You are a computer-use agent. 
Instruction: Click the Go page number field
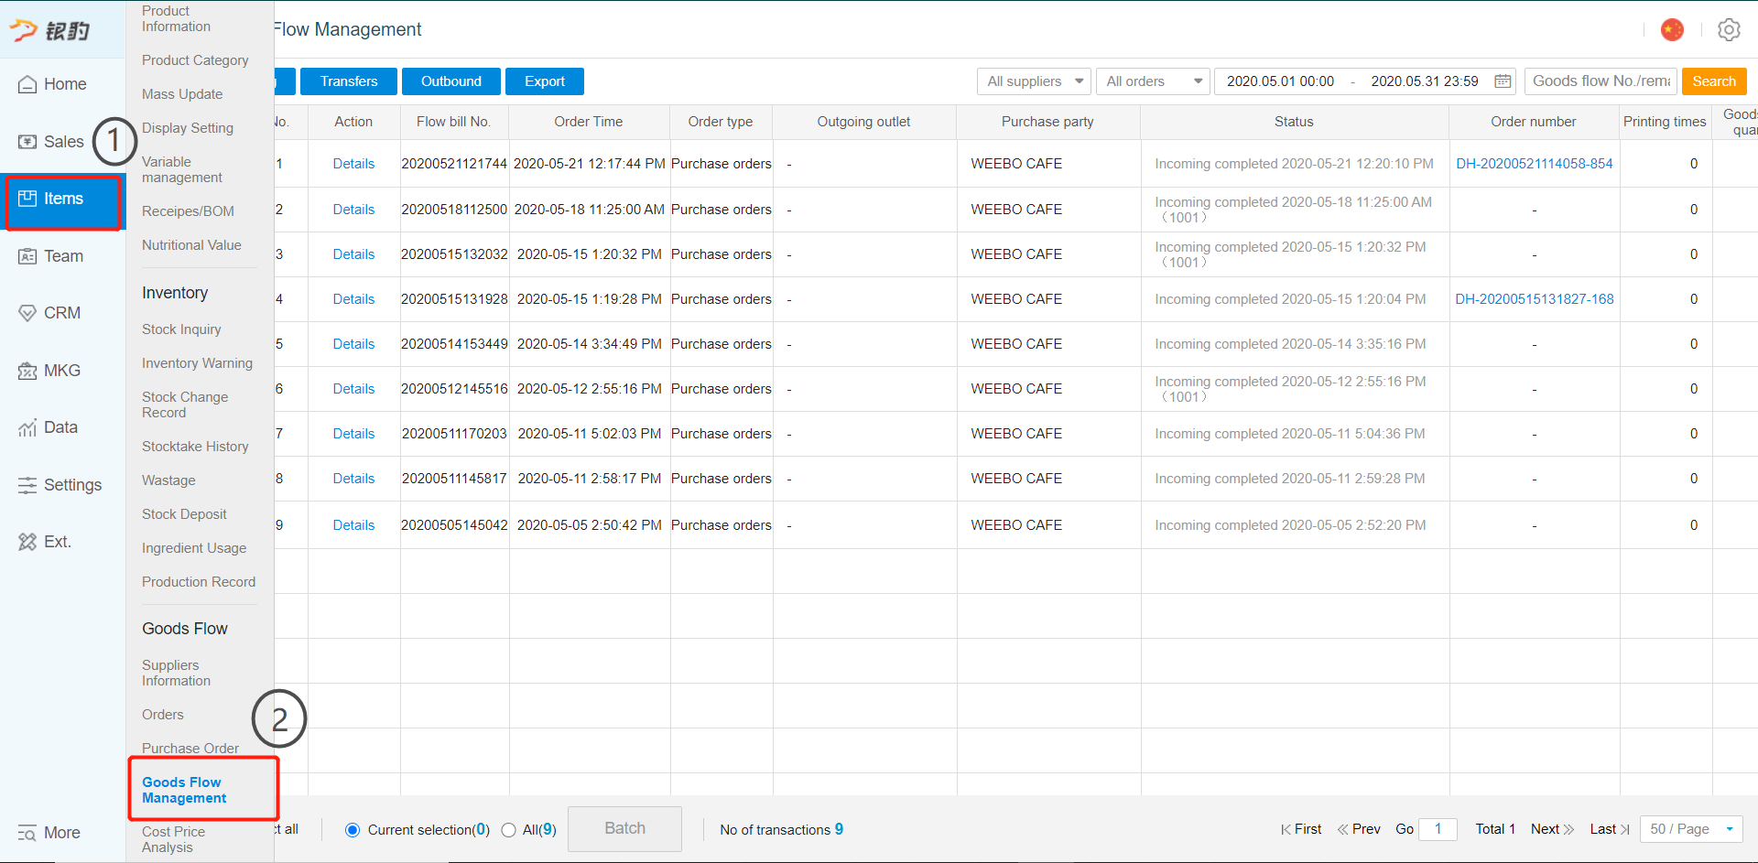coord(1438,829)
